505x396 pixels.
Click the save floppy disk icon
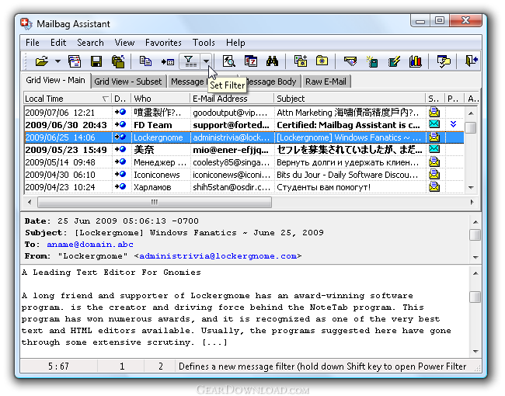point(96,61)
